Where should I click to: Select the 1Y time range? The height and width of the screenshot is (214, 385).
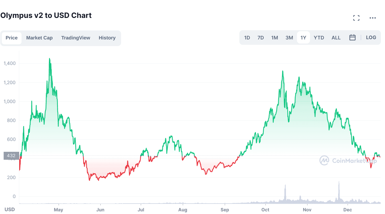pos(303,38)
